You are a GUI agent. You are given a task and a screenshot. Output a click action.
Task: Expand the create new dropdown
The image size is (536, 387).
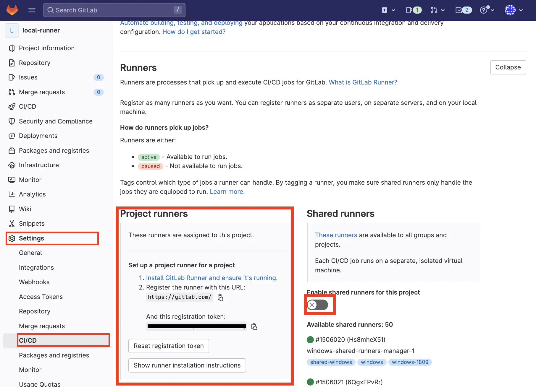click(388, 10)
